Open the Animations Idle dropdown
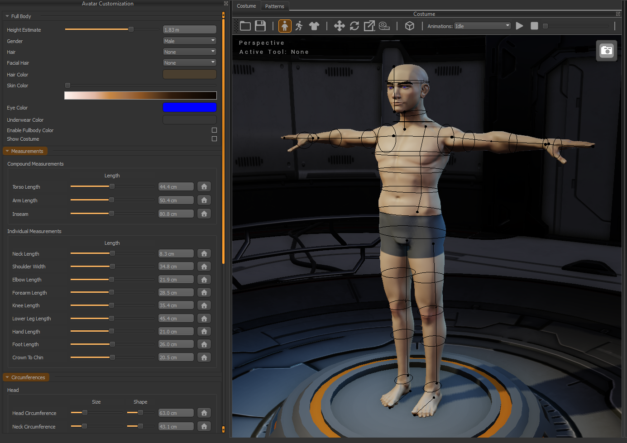 coord(483,26)
